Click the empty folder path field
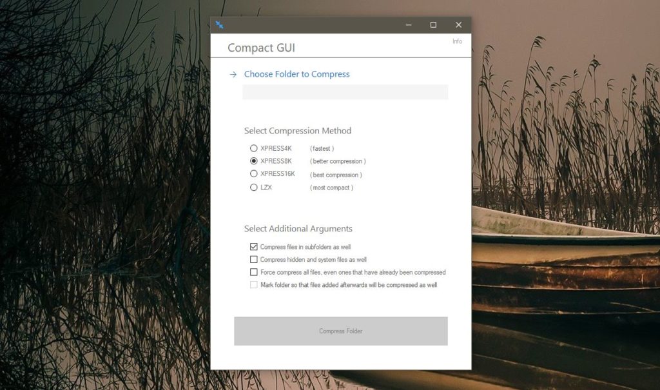The width and height of the screenshot is (660, 390). click(345, 92)
